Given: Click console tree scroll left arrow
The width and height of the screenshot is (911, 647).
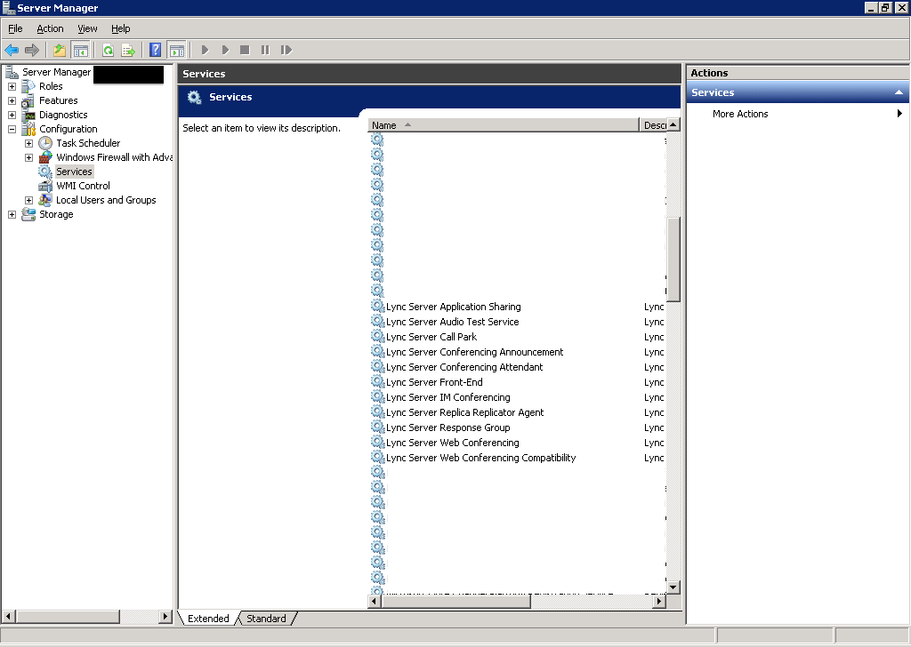Looking at the screenshot, I should 9,616.
